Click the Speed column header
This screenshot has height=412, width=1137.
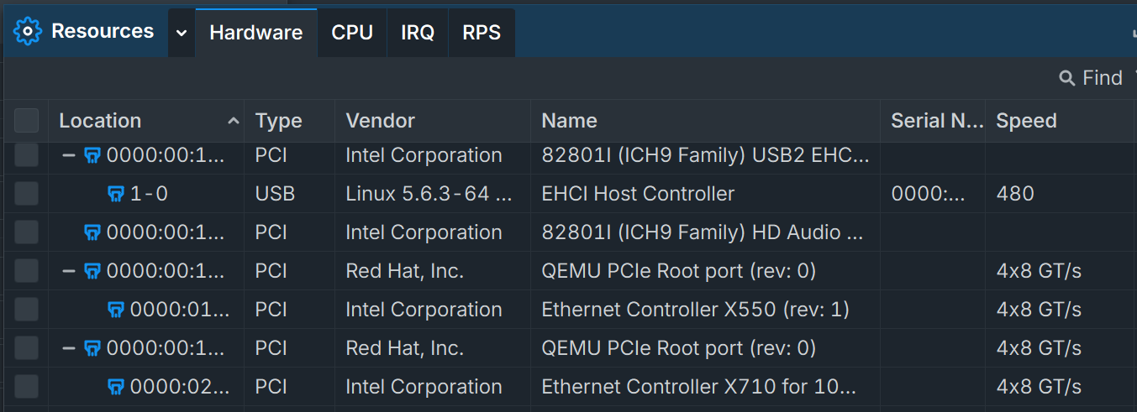pyautogui.click(x=1026, y=121)
